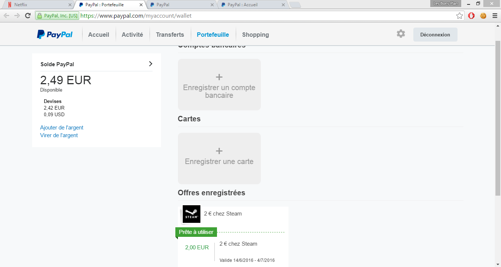Click the Déconnexion button
501x267 pixels.
click(x=435, y=35)
